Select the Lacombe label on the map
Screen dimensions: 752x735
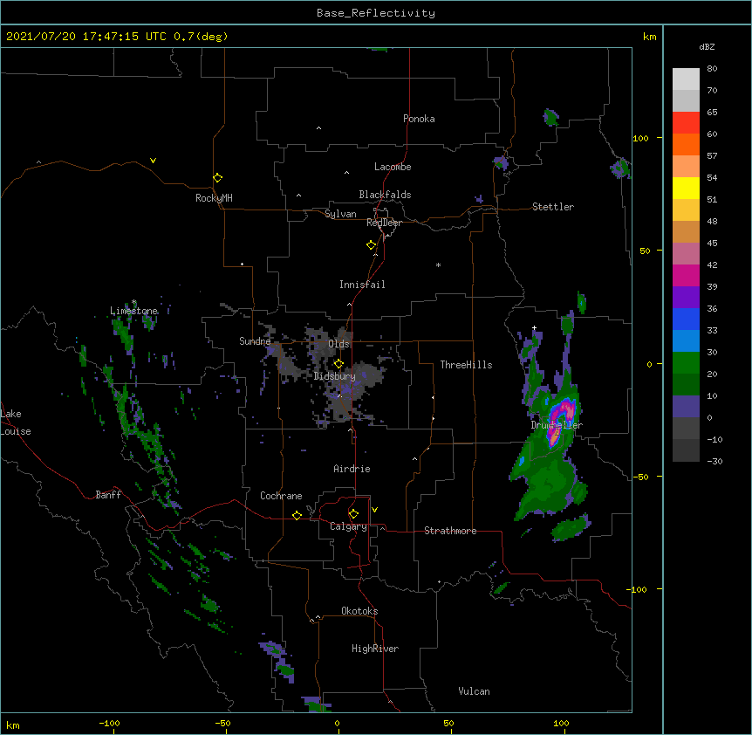[393, 167]
